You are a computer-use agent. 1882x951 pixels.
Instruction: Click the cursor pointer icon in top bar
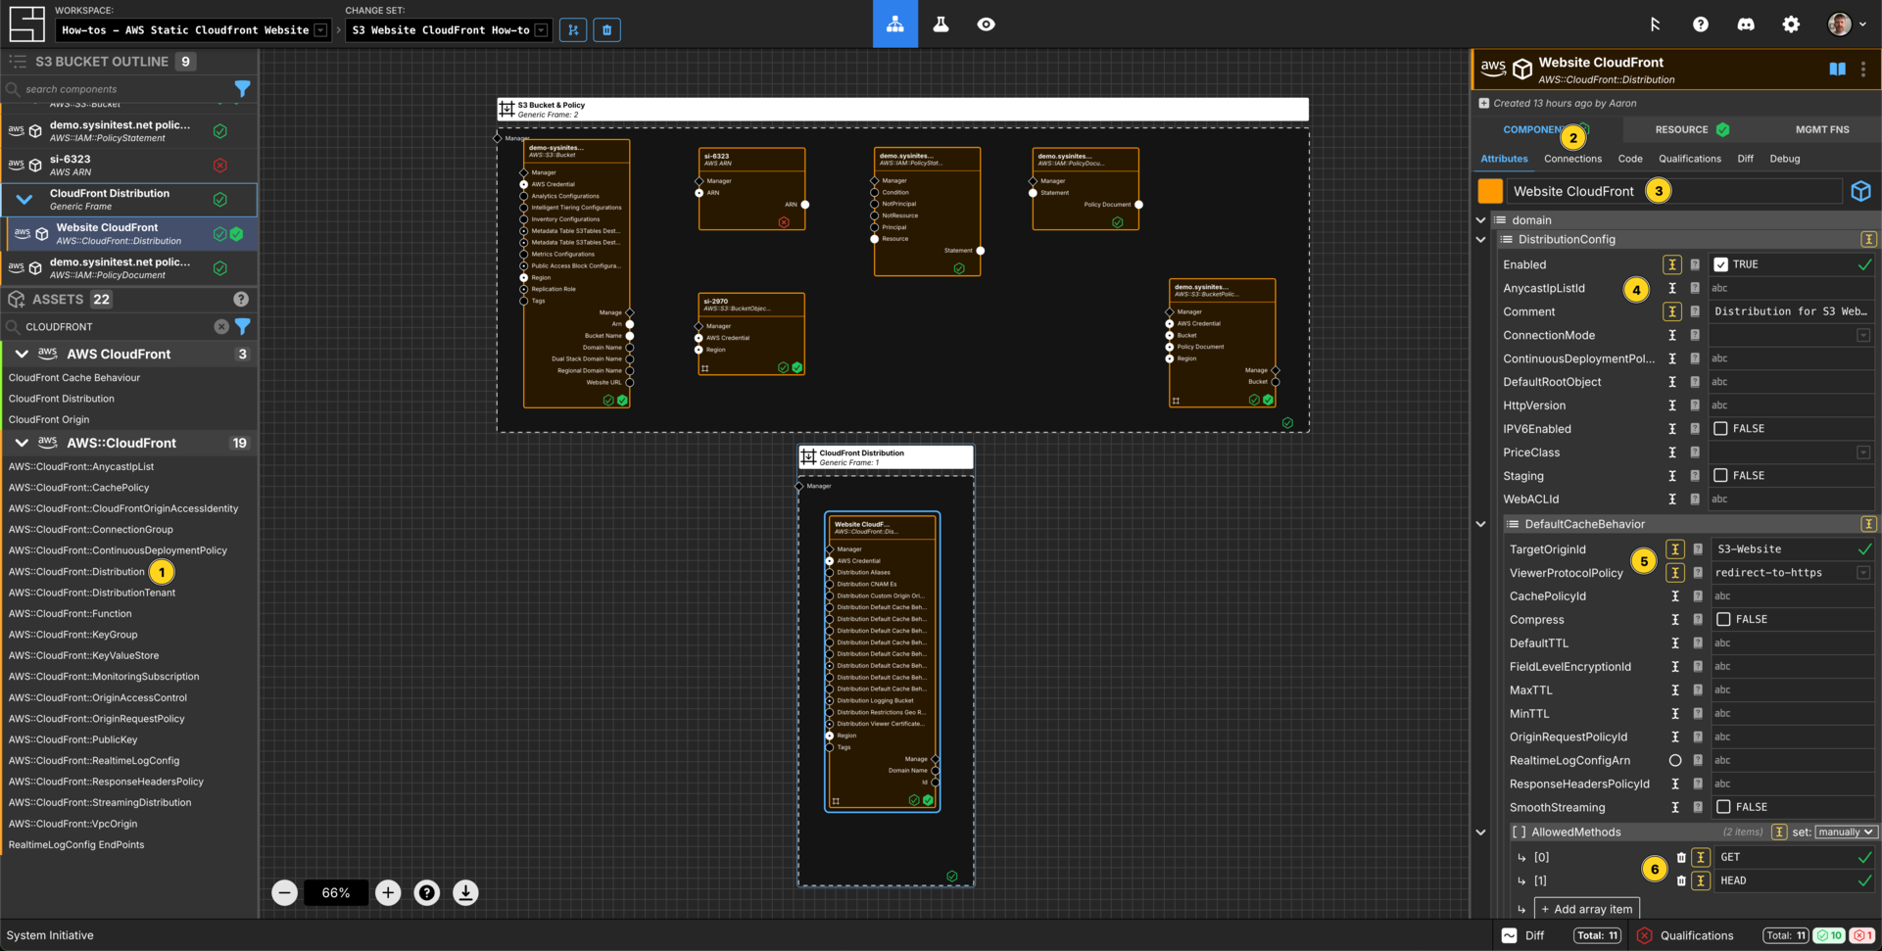click(1655, 24)
